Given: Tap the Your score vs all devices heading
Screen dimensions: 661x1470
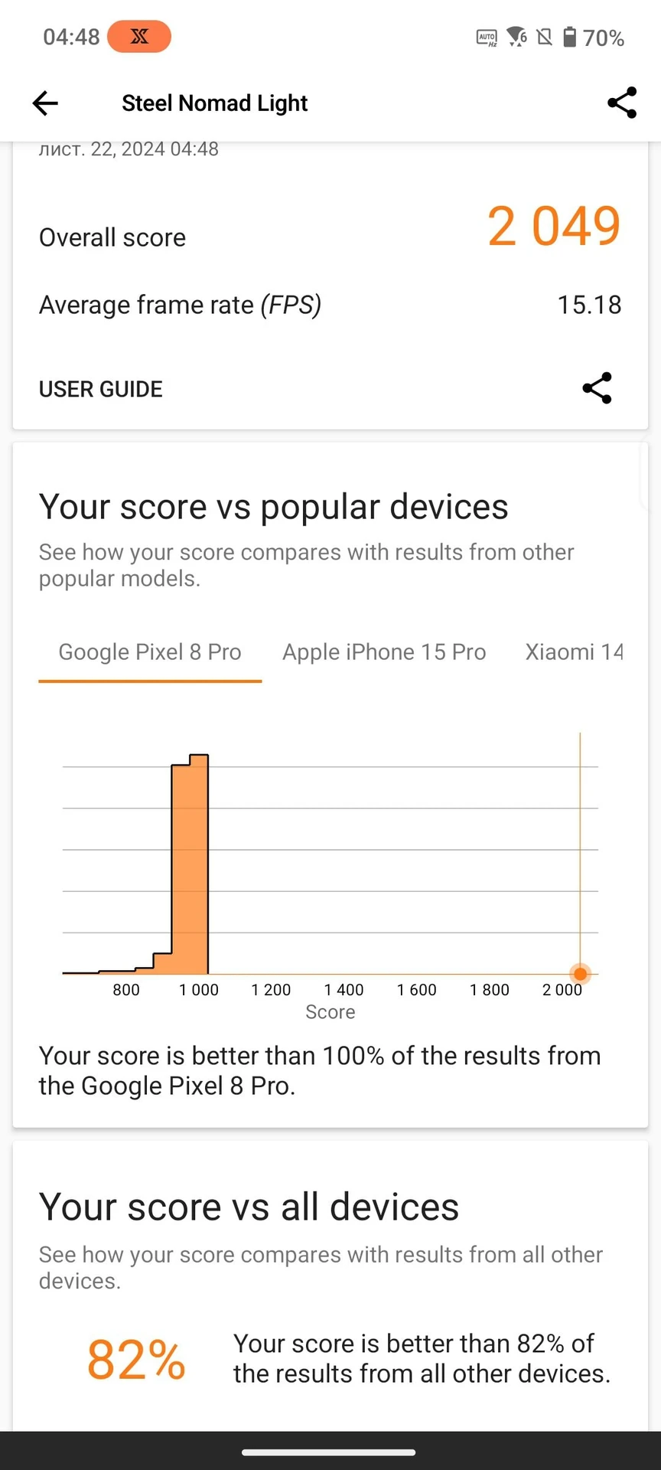Looking at the screenshot, I should point(249,1207).
